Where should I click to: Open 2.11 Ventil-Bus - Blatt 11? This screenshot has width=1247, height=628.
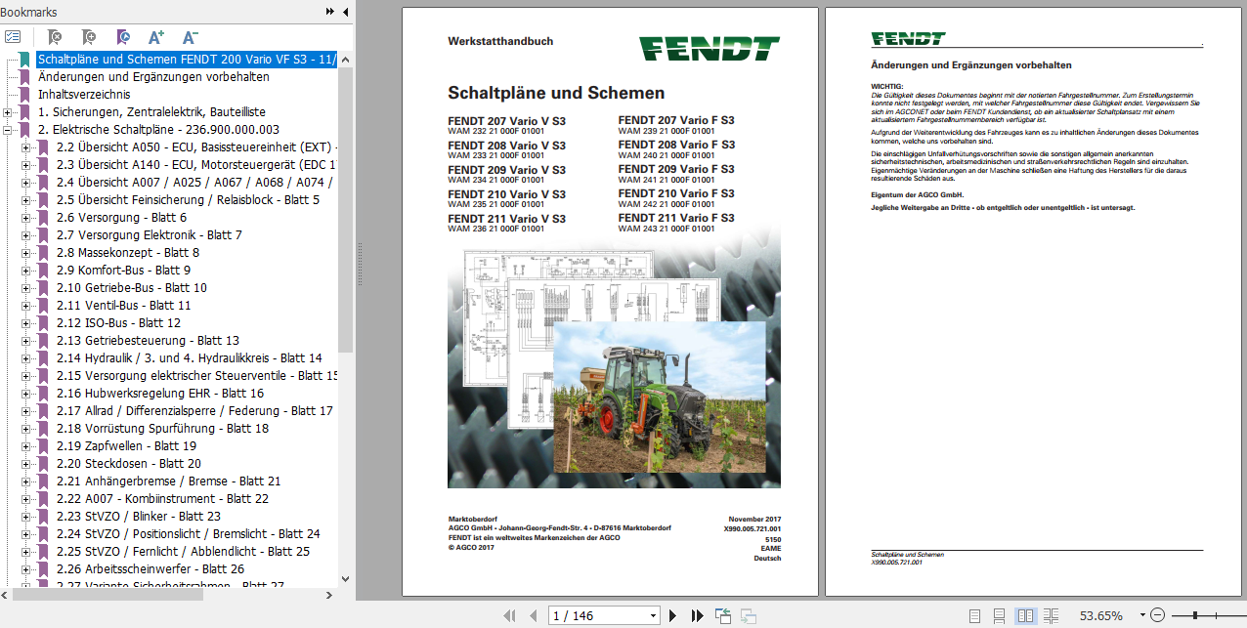tap(124, 306)
